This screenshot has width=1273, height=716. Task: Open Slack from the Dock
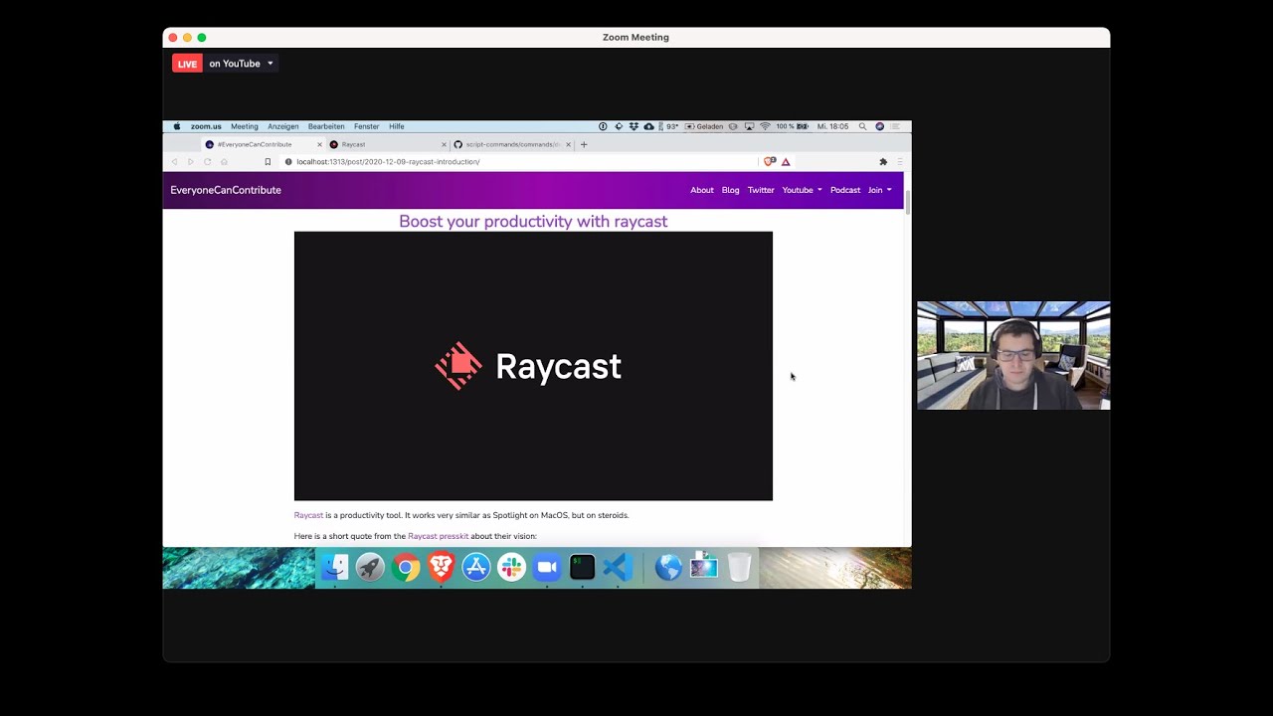tap(511, 568)
